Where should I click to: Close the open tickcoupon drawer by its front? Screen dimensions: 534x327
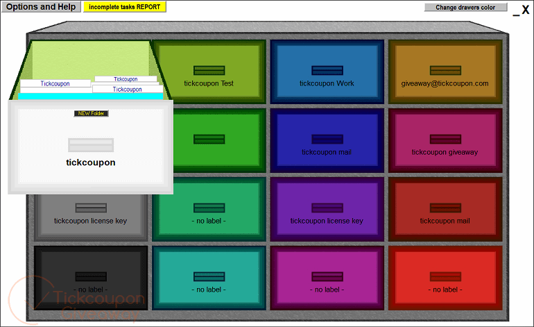coord(91,147)
